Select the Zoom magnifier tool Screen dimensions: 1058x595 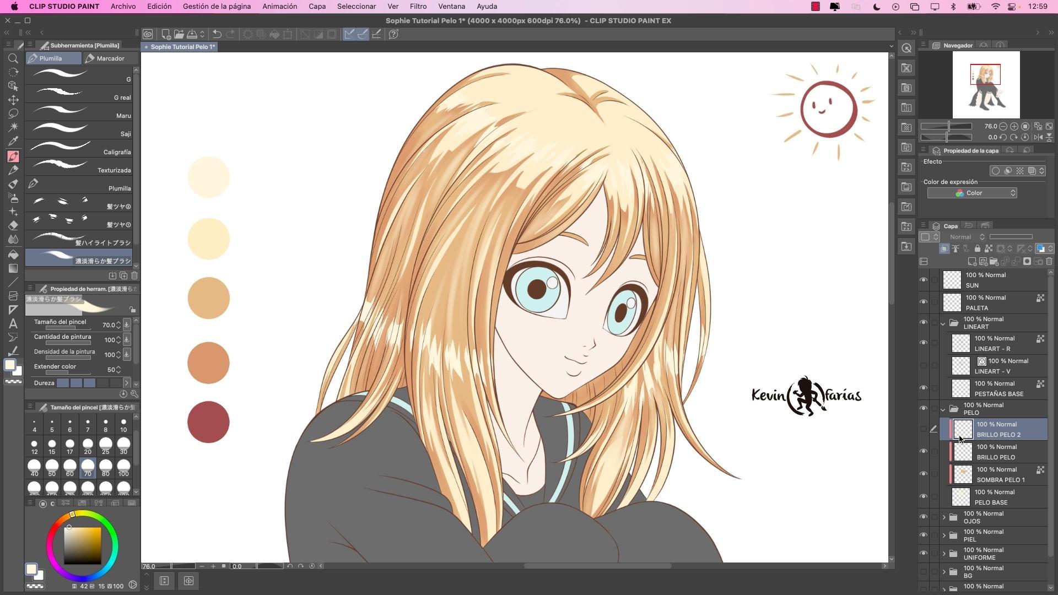click(13, 58)
